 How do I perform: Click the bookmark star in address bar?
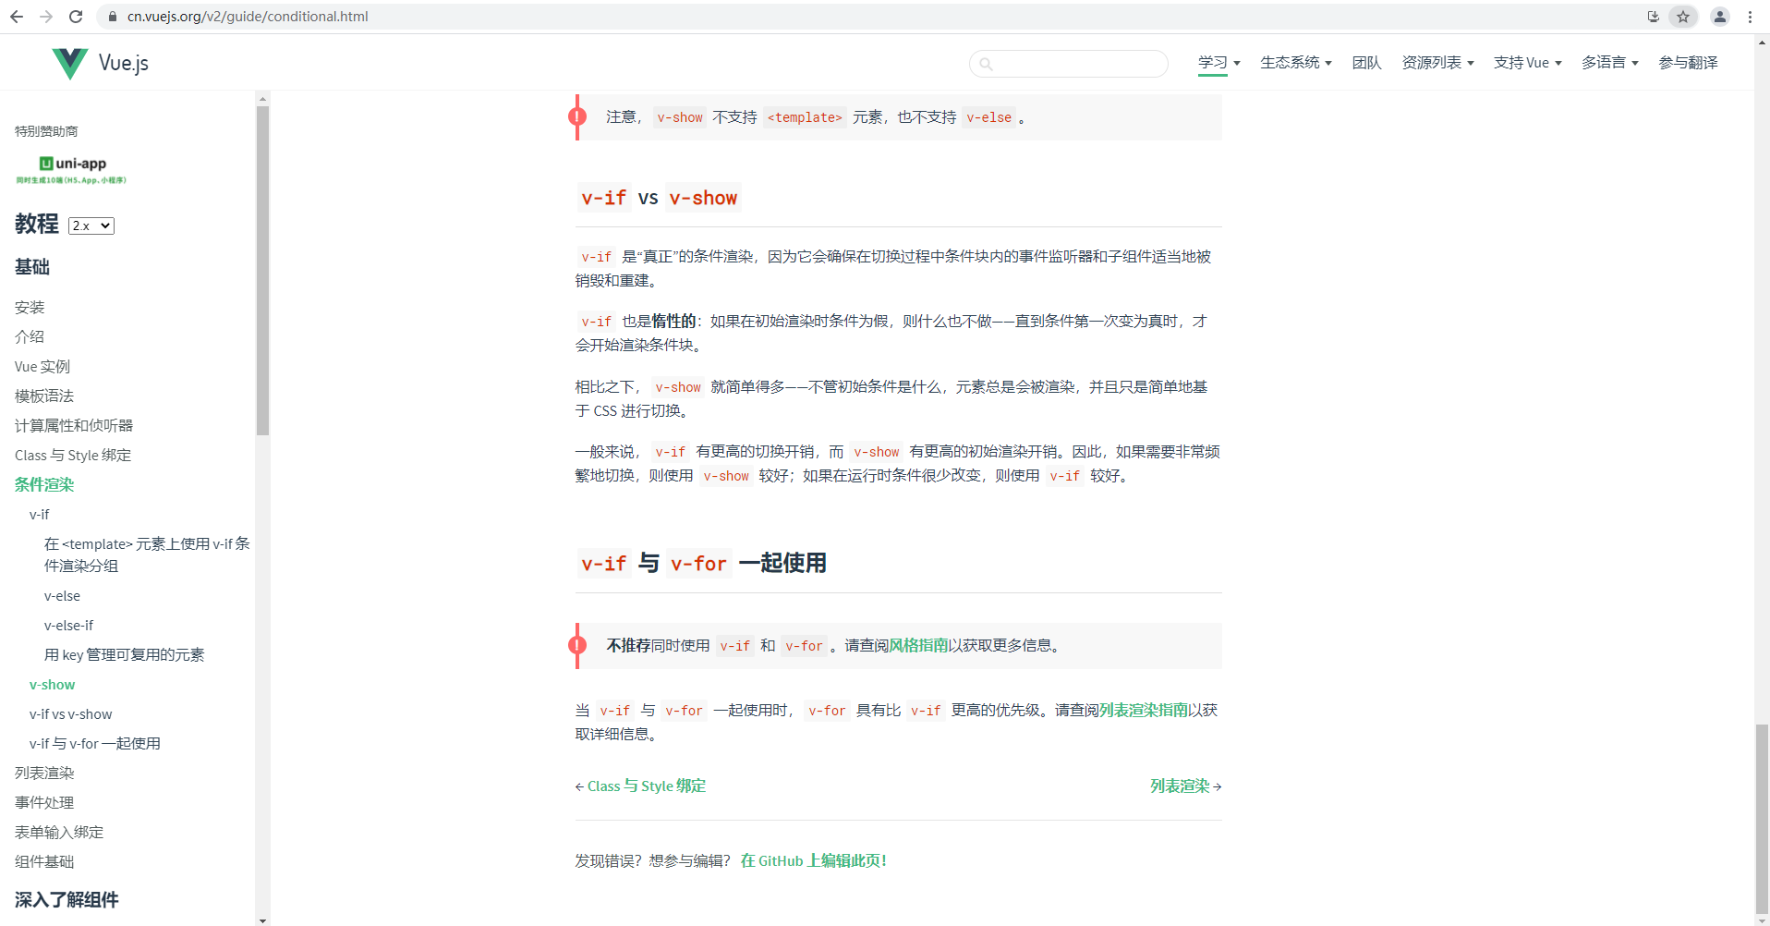[x=1683, y=17]
